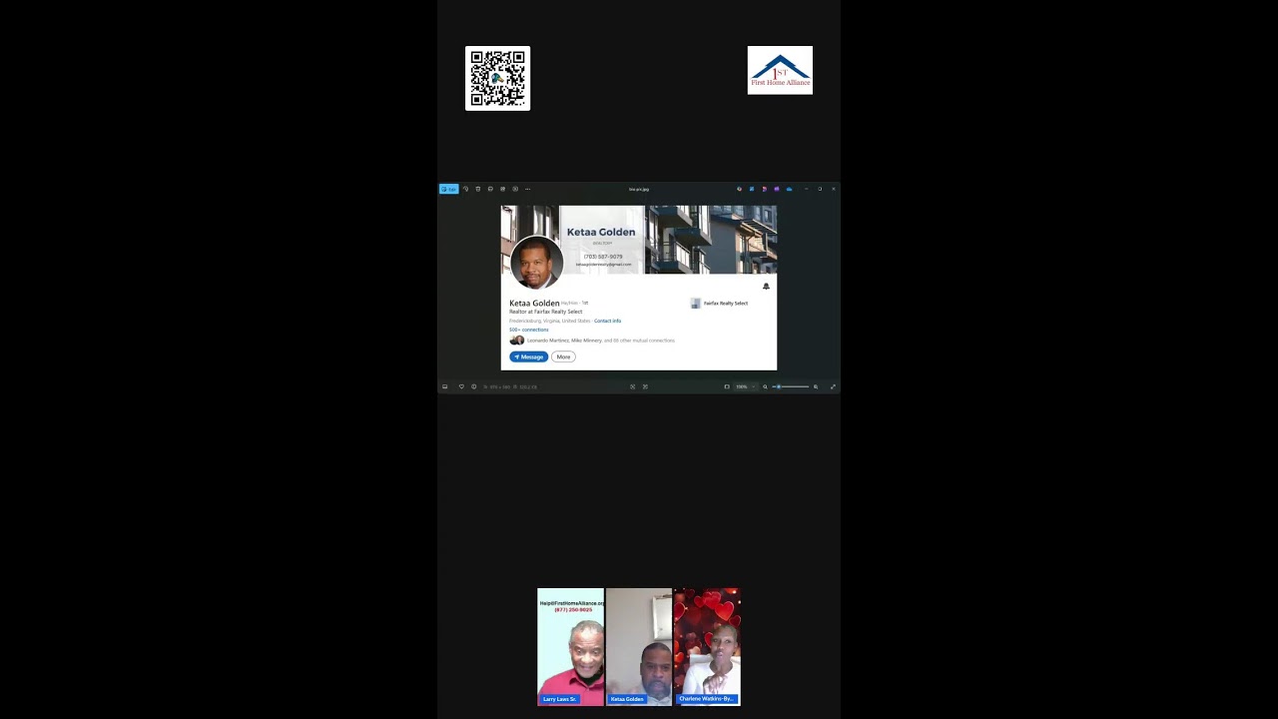Screen dimensions: 1278x719
Task: Open the 100% zoom level dropdown
Action: 744,386
